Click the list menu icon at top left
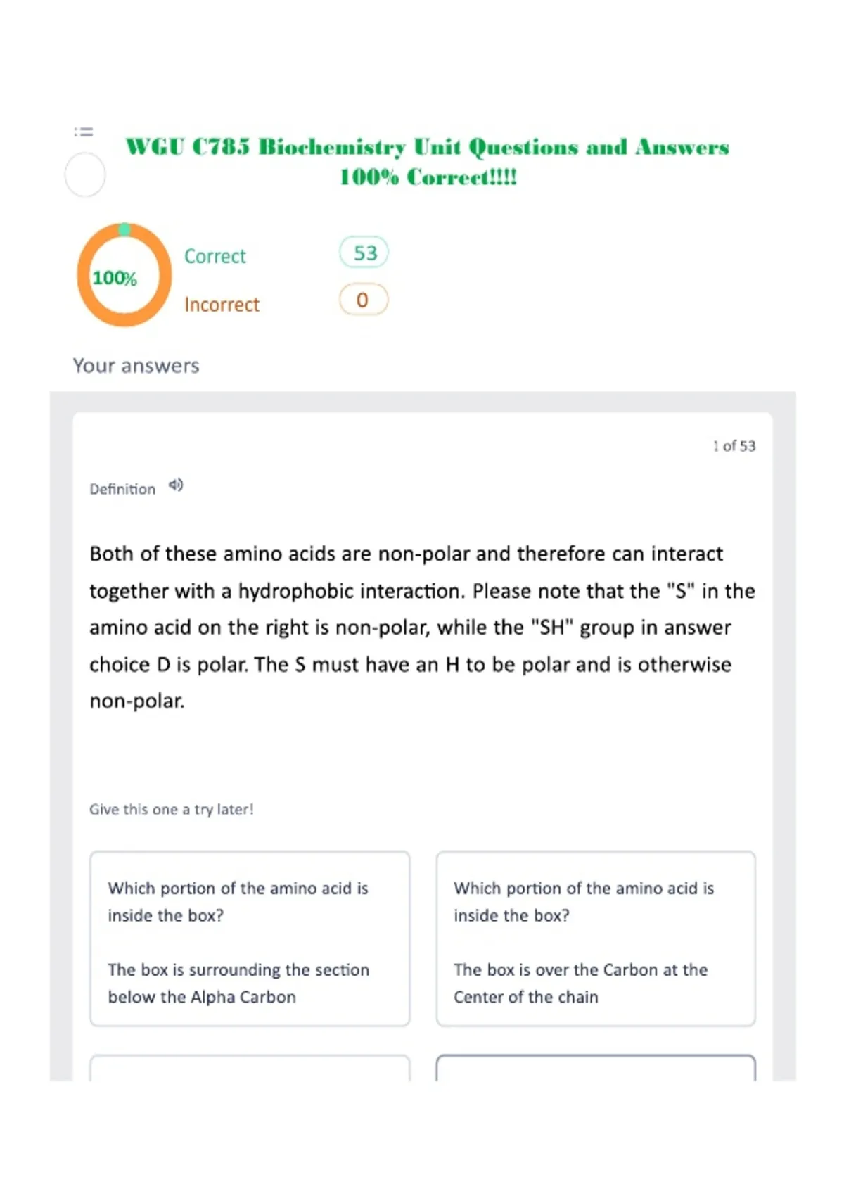 pos(84,132)
